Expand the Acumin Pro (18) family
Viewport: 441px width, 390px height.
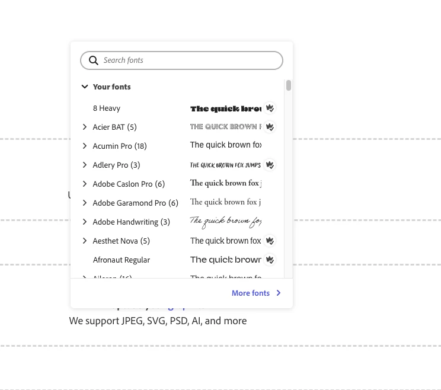pos(85,146)
